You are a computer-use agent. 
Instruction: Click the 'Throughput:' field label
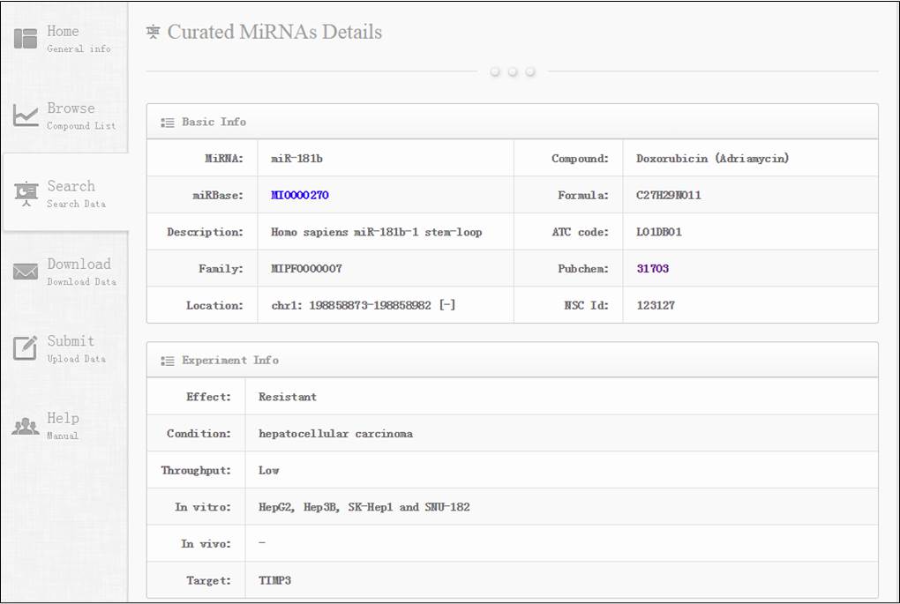pyautogui.click(x=196, y=470)
